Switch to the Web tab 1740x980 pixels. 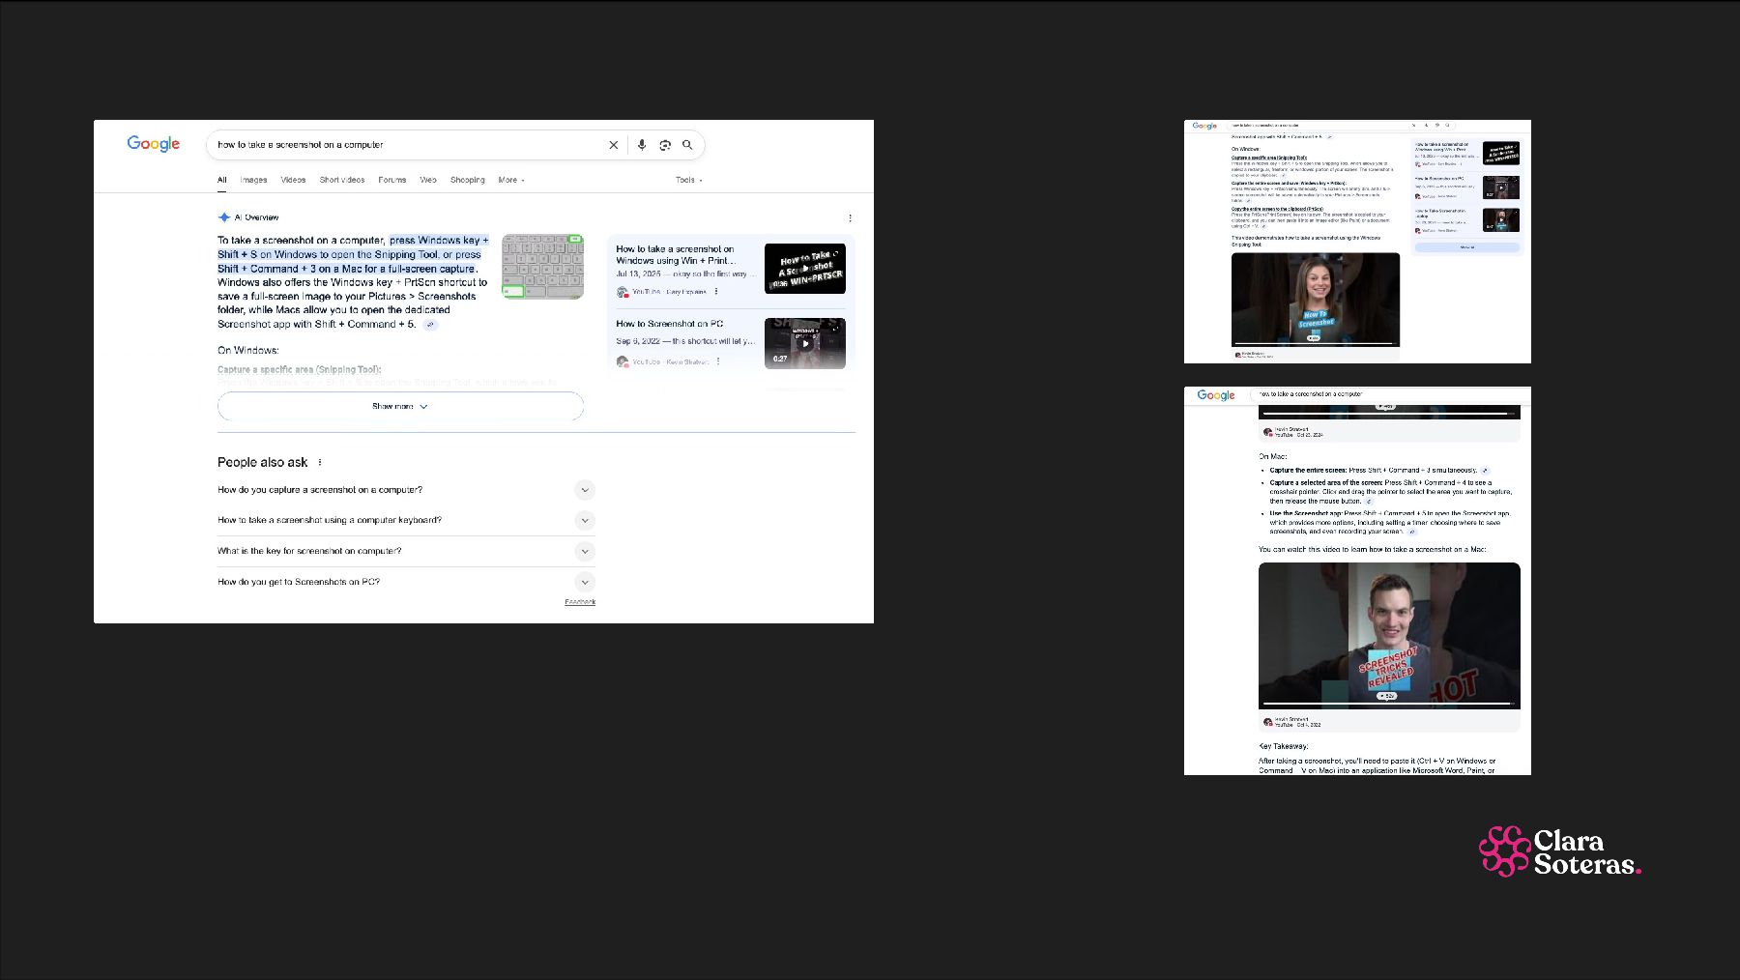(428, 180)
